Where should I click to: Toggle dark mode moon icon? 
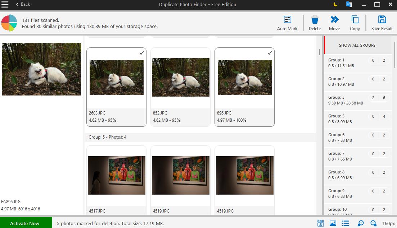click(x=335, y=4)
